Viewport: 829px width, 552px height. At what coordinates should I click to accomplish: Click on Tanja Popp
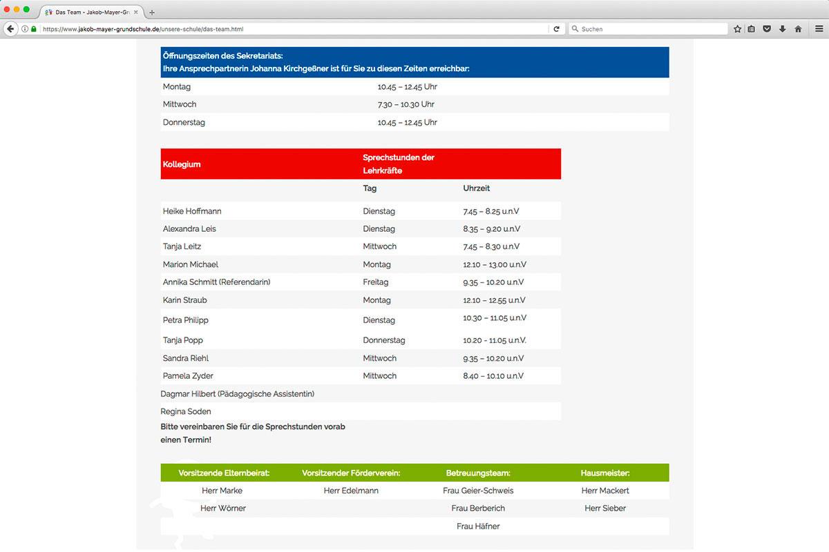(x=183, y=340)
